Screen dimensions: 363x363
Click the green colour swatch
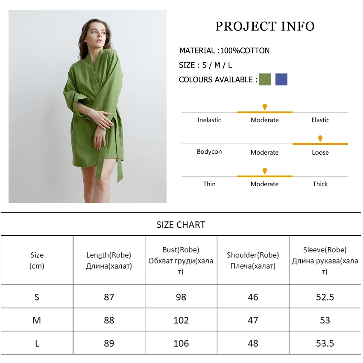click(x=265, y=79)
